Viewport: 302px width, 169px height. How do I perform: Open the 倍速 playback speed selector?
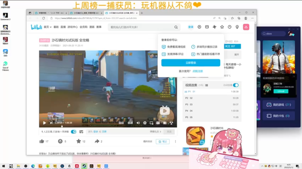130,123
